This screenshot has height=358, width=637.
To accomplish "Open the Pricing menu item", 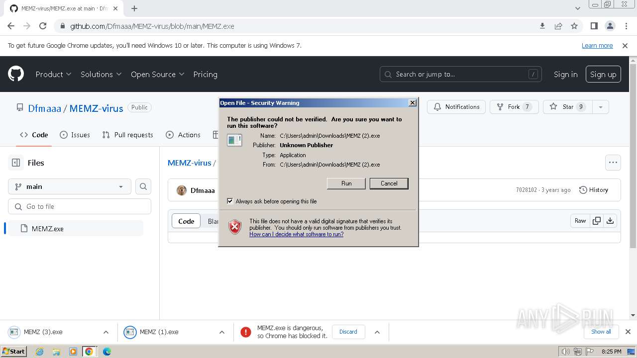I will 205,74.
